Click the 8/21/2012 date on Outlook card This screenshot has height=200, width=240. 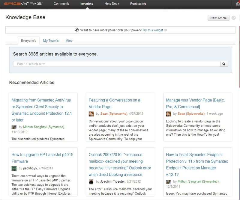133,181
